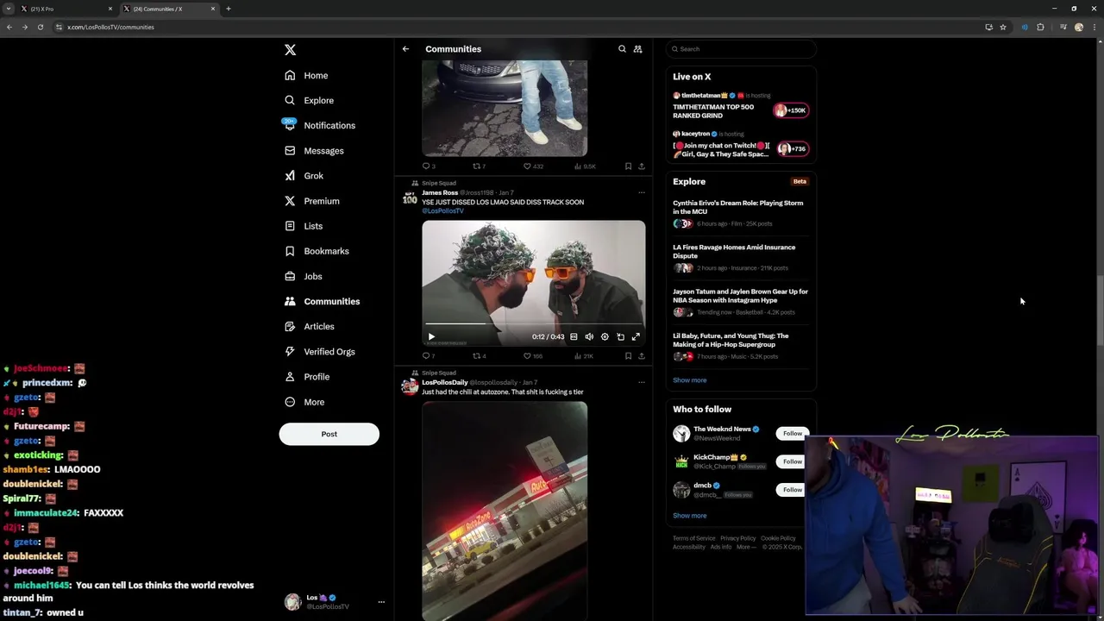This screenshot has height=621, width=1104.
Task: Share the post with 9.5K views
Action: [641, 166]
